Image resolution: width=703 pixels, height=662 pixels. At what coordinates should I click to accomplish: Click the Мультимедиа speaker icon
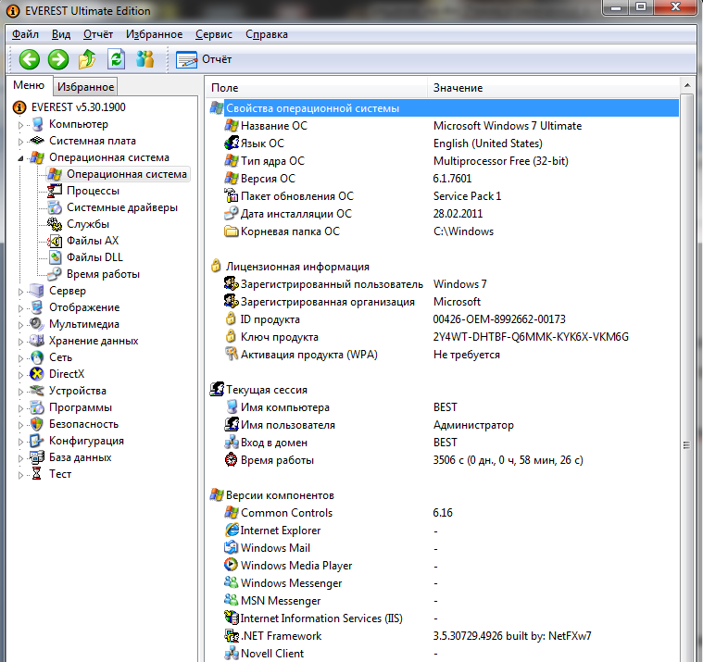37,324
